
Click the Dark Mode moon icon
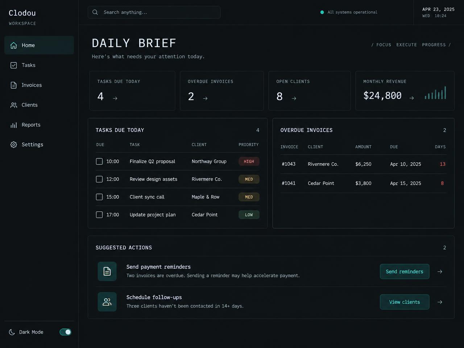pyautogui.click(x=12, y=332)
